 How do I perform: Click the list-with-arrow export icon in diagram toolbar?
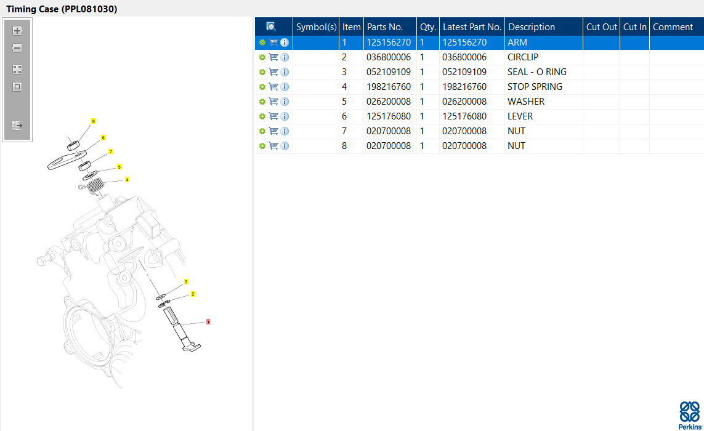(x=17, y=126)
